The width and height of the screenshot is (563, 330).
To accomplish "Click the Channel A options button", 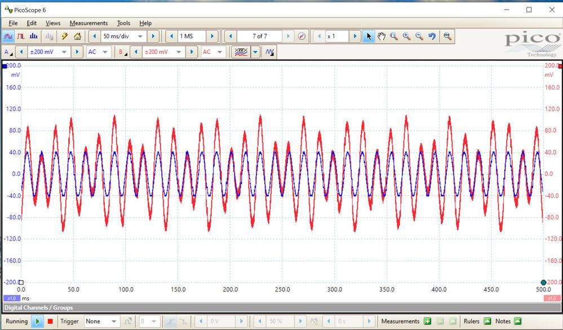I will tap(7, 52).
